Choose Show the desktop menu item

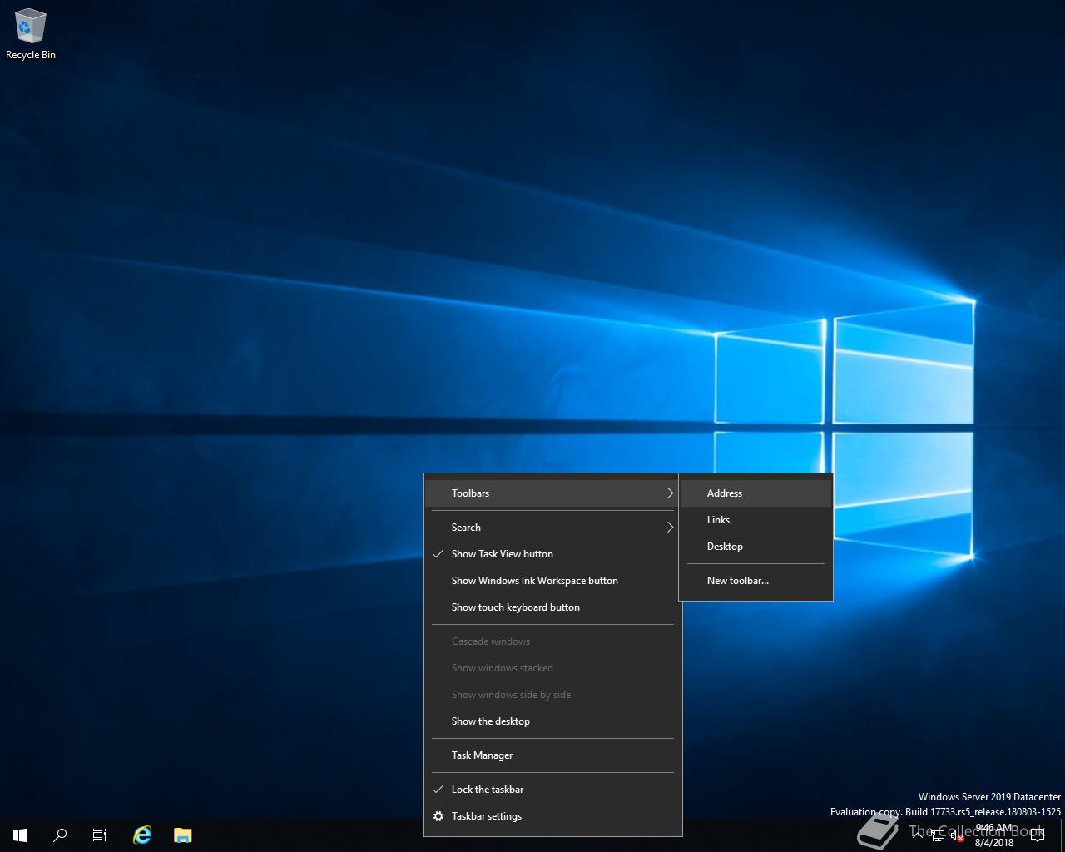click(552, 721)
